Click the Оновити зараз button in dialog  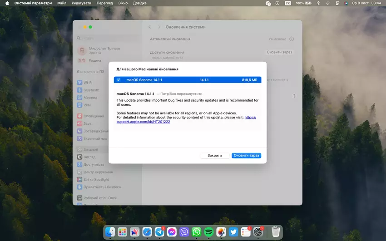[246, 156]
